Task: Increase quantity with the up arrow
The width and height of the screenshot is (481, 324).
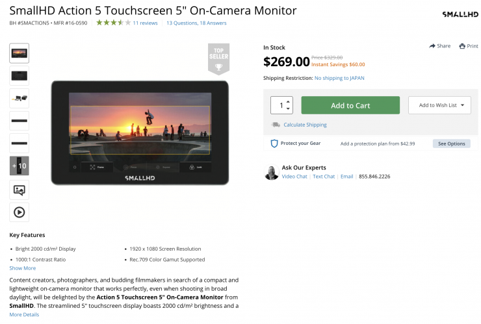Action: pyautogui.click(x=288, y=101)
